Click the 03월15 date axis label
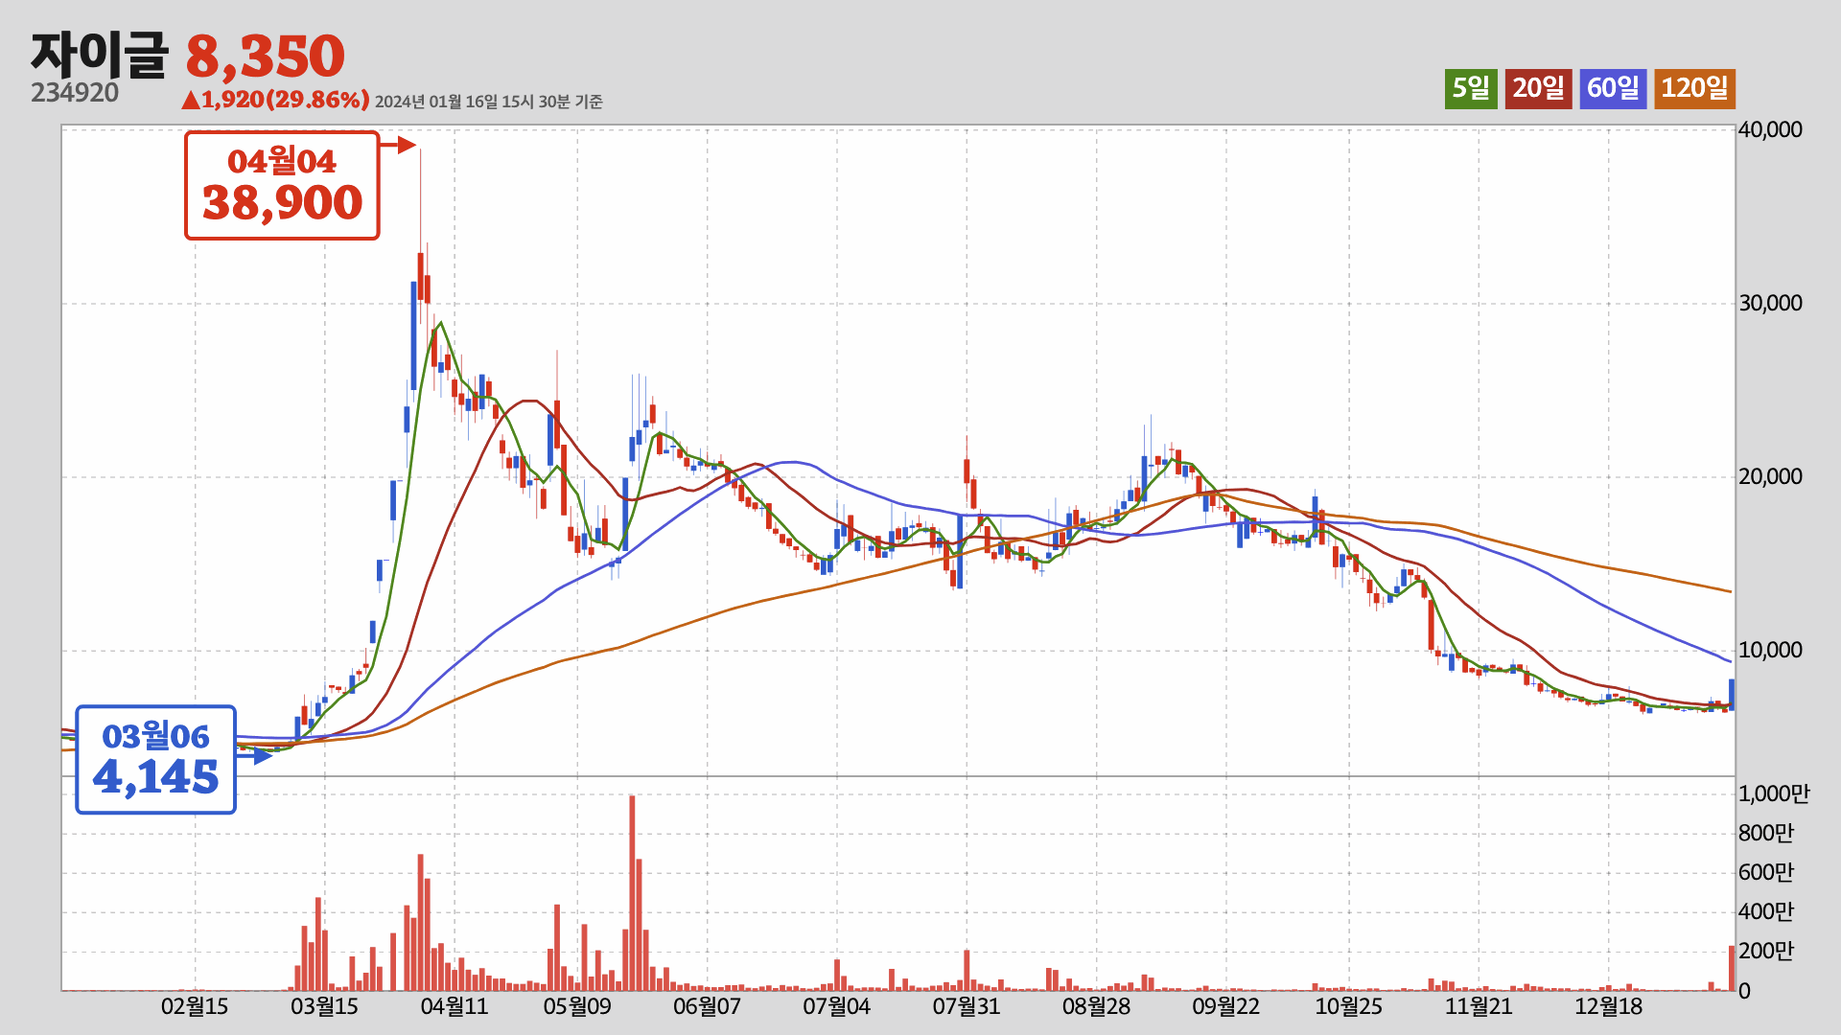Screen dimensions: 1841x1035 [x=324, y=1007]
